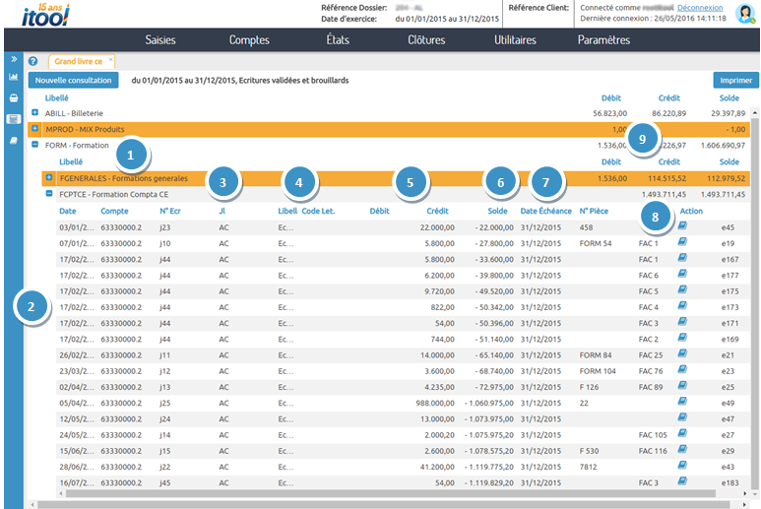This screenshot has height=509, width=761.
Task: Open action icon for entry e49
Action: (682, 402)
